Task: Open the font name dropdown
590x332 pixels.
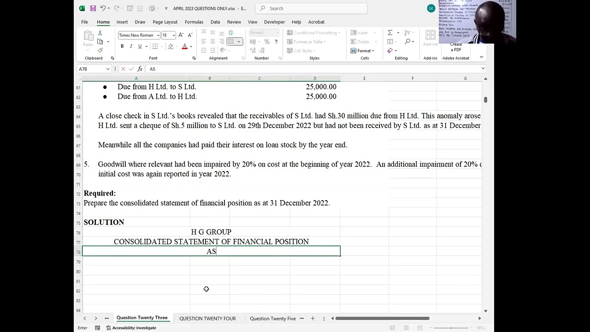Action: [158, 36]
